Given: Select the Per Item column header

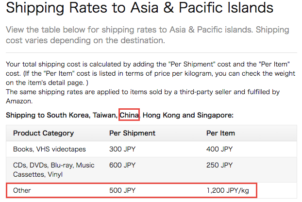Looking at the screenshot, I should [220, 133].
